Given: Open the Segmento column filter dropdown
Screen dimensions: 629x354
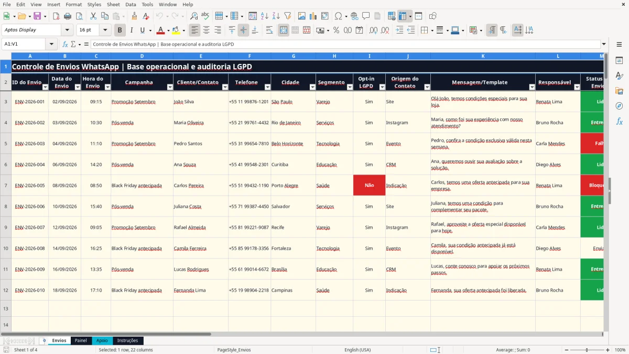Looking at the screenshot, I should pyautogui.click(x=349, y=87).
